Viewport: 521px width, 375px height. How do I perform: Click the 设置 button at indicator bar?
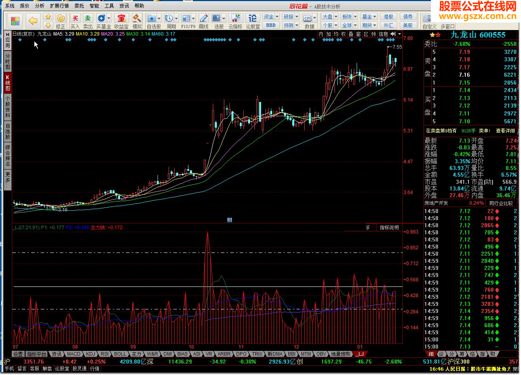tap(18, 354)
